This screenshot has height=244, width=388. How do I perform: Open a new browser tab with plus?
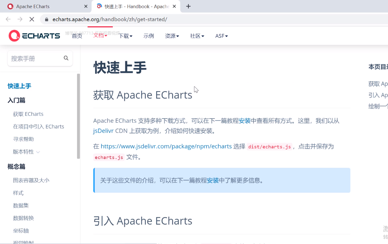point(188,7)
